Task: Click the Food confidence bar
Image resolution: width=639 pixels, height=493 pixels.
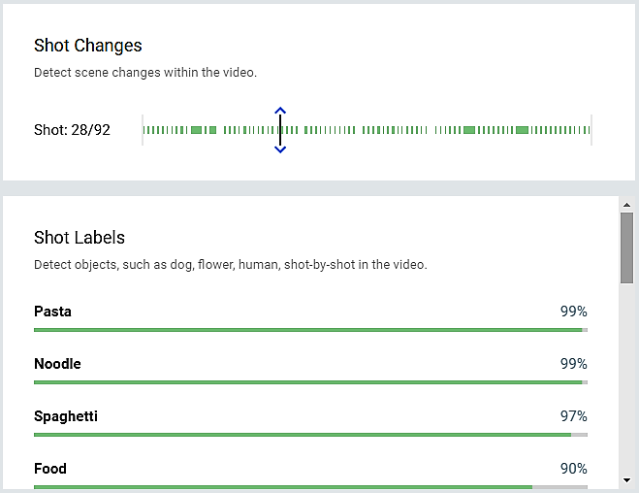Action: (x=310, y=487)
